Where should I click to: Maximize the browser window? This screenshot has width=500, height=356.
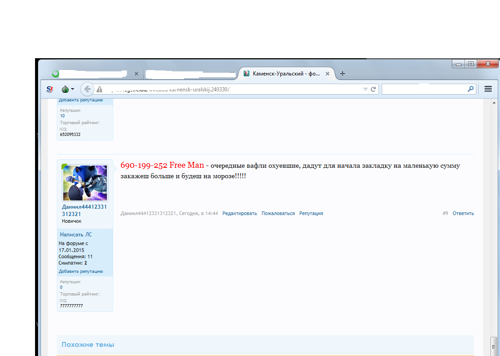click(471, 64)
